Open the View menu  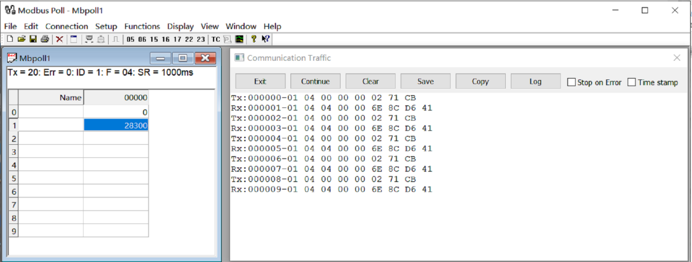click(x=210, y=27)
